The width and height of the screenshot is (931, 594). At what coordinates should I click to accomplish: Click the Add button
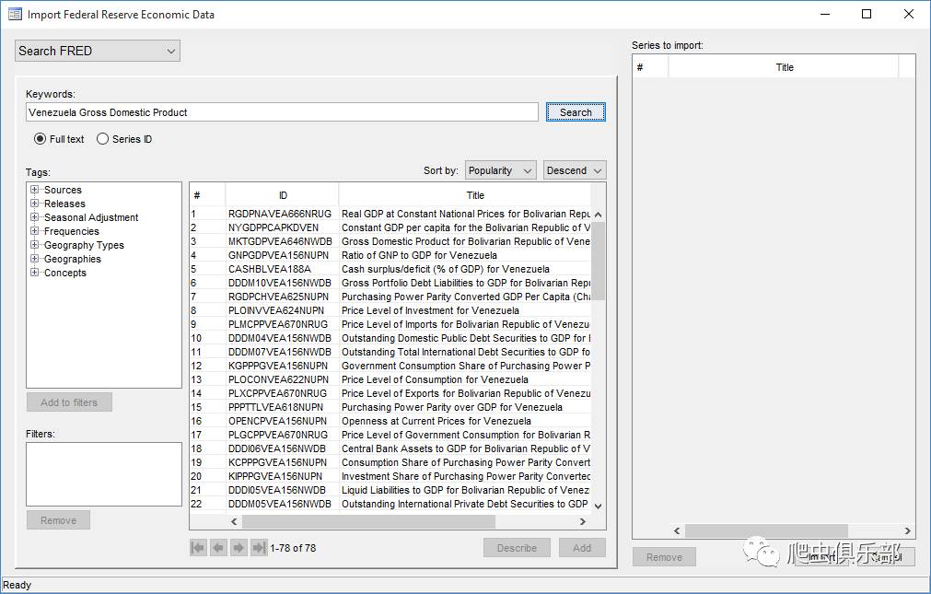point(582,548)
